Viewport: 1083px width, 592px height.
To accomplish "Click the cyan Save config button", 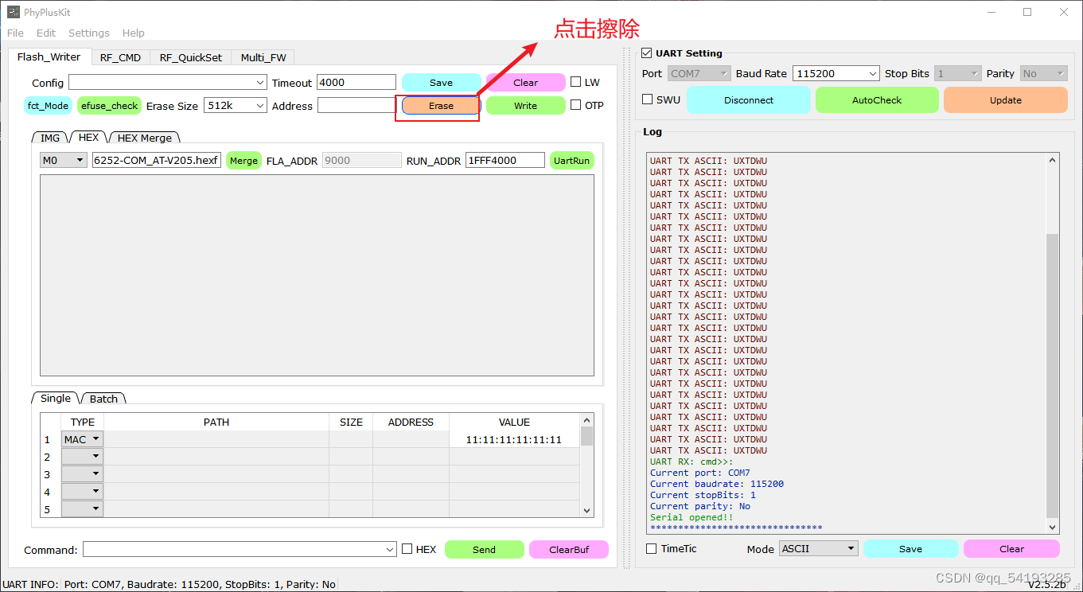I will tap(441, 83).
